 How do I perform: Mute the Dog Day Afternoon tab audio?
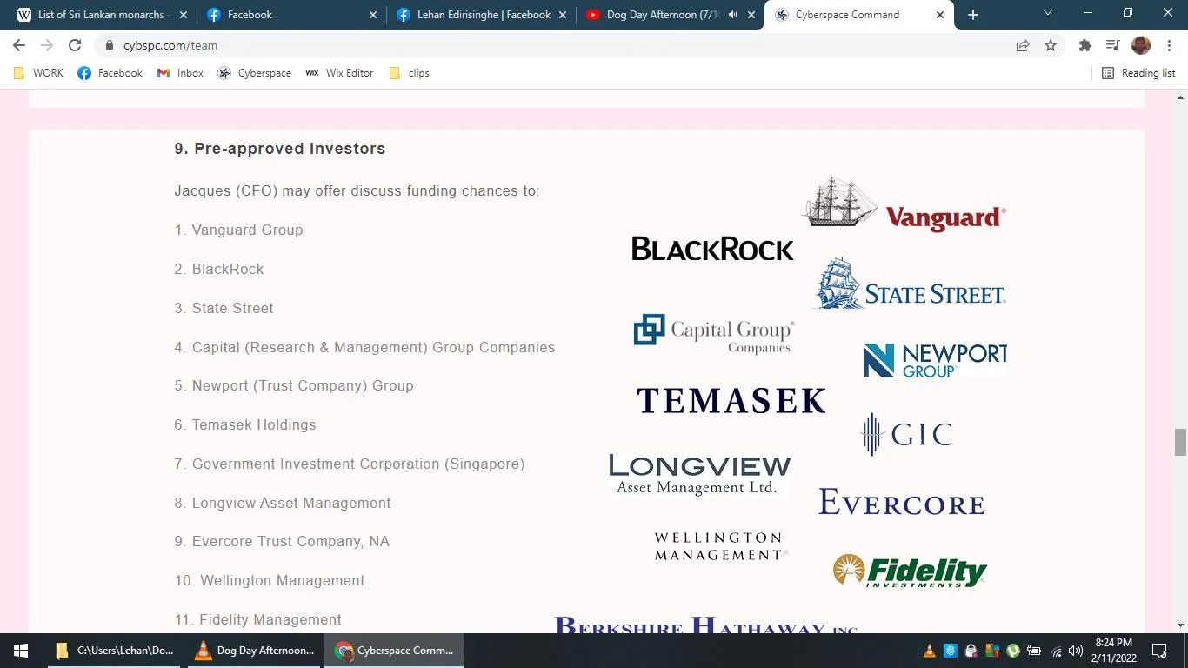[x=732, y=15]
